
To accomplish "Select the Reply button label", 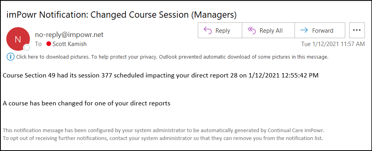I will tap(223, 31).
